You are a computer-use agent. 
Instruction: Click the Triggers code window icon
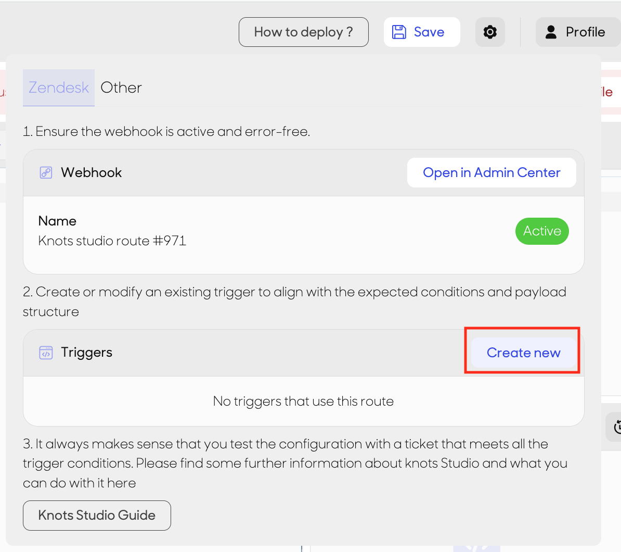point(46,353)
